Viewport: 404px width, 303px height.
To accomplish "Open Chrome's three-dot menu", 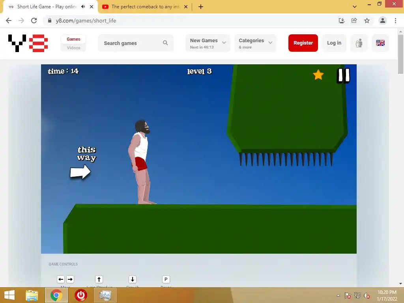I will [x=395, y=21].
